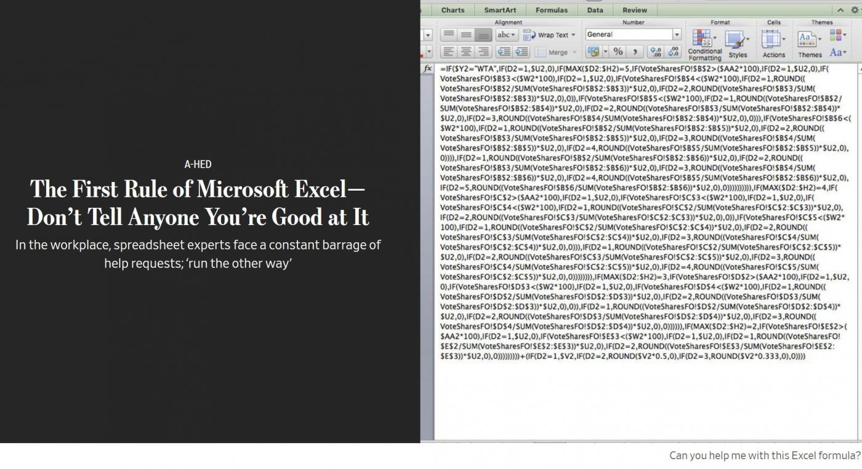The image size is (862, 469).
Task: Open the General number format dropdown
Action: click(677, 35)
